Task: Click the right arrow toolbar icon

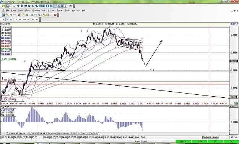Action: click(29, 6)
